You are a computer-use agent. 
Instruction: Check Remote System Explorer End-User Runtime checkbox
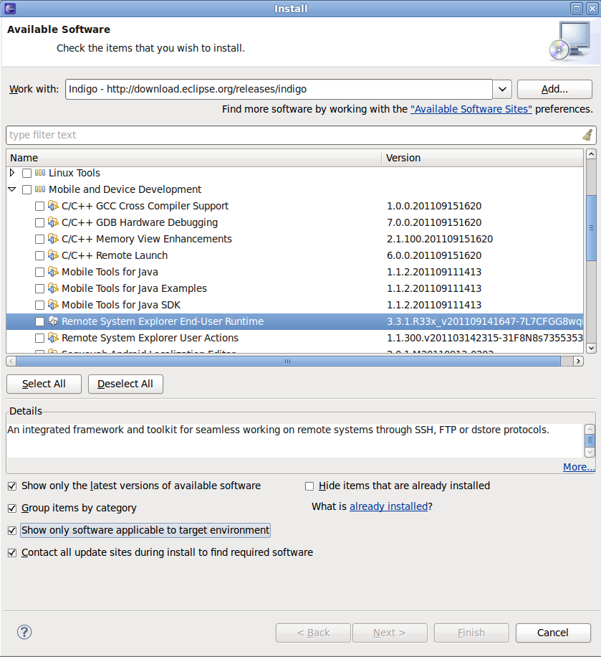point(40,322)
